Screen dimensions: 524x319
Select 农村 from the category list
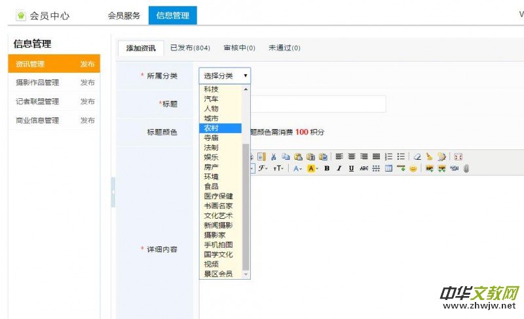click(x=211, y=128)
